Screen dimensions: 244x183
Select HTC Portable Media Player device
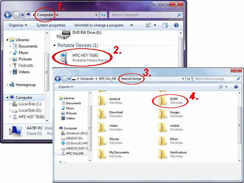coord(83,58)
